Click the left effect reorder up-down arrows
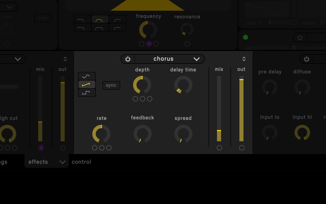Image resolution: width=326 pixels, height=204 pixels. [65, 59]
